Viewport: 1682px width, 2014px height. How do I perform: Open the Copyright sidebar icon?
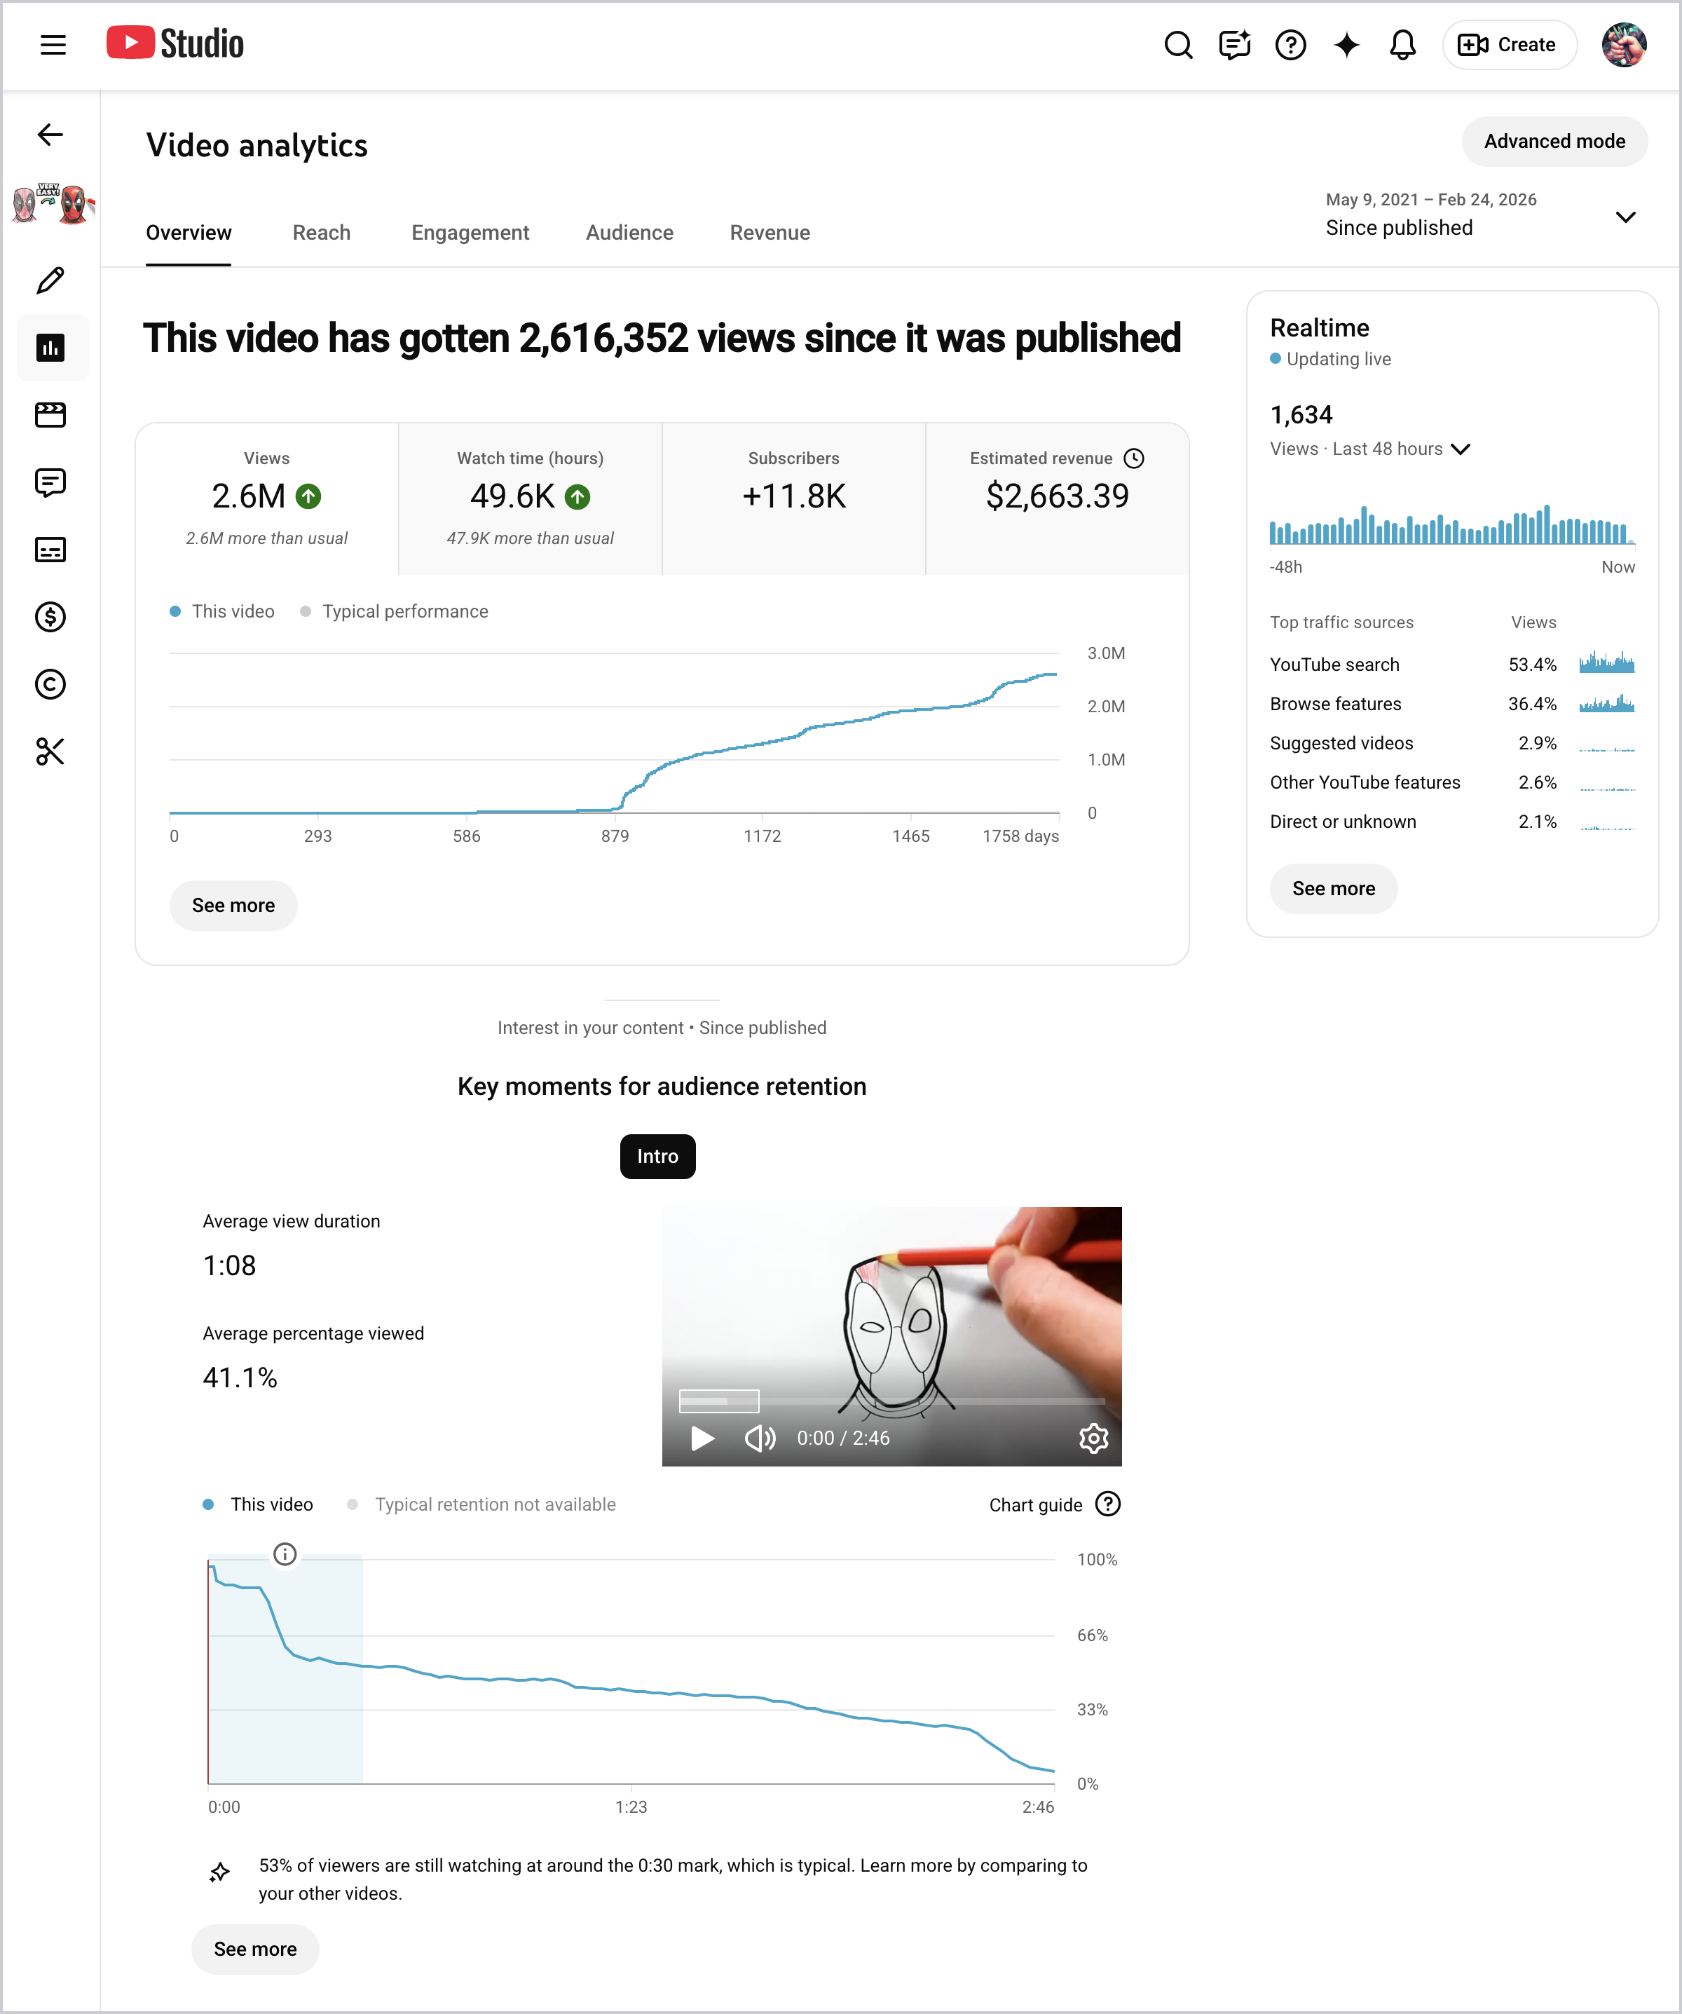[50, 683]
